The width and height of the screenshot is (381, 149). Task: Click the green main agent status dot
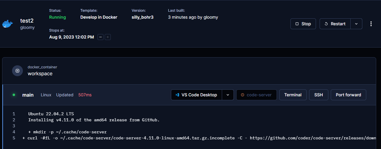pos(14,95)
